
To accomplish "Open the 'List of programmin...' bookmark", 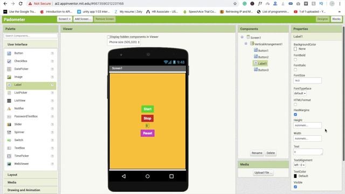I will click(273, 12).
